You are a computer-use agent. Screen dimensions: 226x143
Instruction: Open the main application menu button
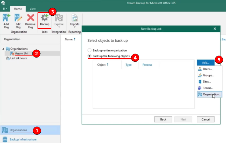(5, 9)
